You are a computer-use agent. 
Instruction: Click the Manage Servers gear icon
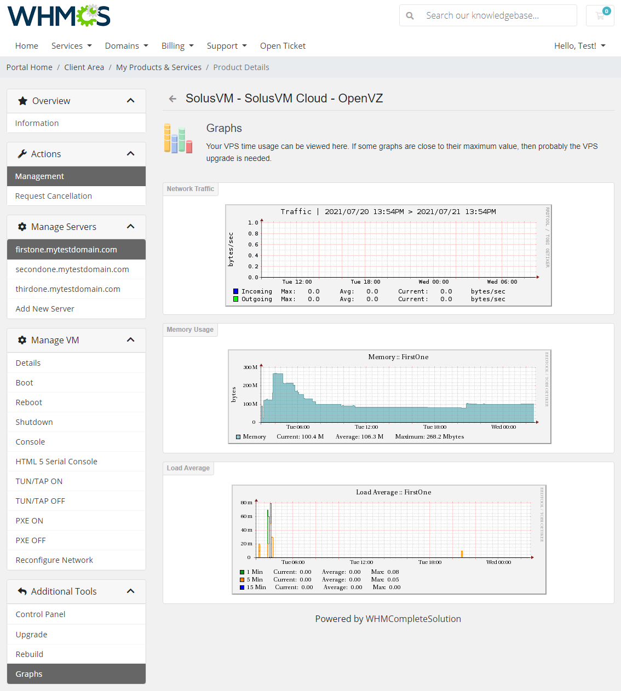(22, 227)
